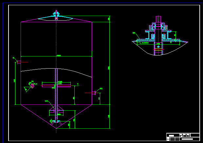Click the small cyan circle on the detail view shaft
Image resolution: width=203 pixels, height=143 pixels.
click(x=158, y=46)
